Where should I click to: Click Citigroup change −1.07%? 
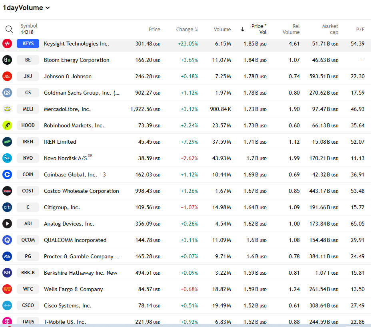point(189,207)
